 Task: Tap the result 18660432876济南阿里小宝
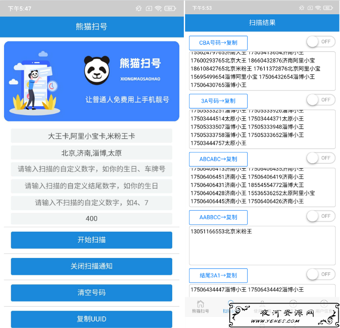281,61
